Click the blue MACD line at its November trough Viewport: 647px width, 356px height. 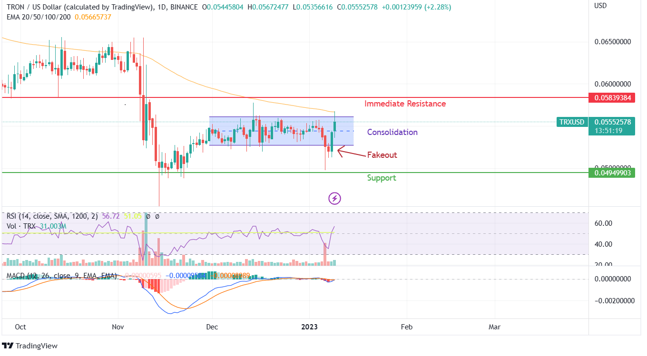pyautogui.click(x=170, y=314)
